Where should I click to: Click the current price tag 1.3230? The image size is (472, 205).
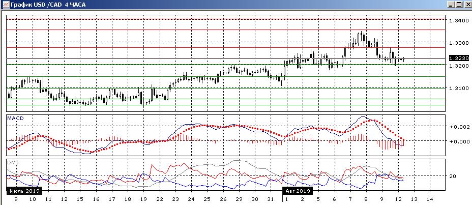click(458, 58)
